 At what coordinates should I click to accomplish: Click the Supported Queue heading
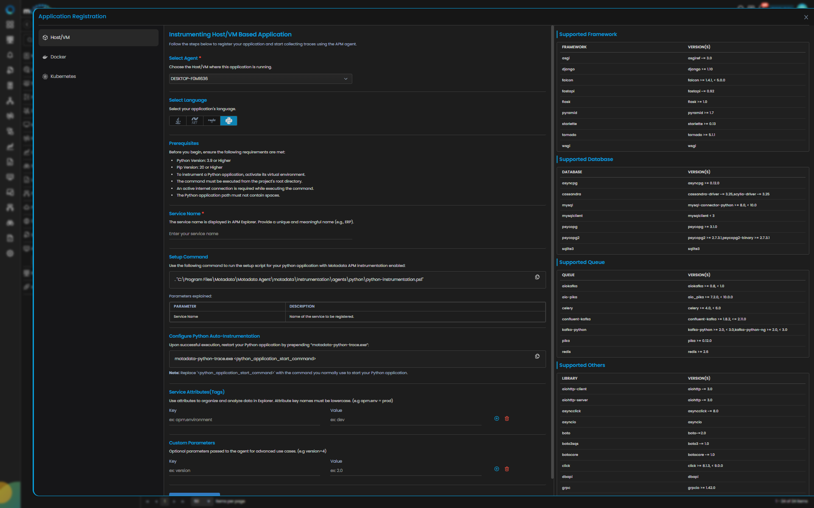pyautogui.click(x=582, y=262)
